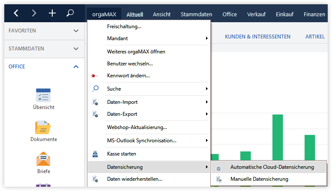
Task: Click the Daten-Import entry text
Action: click(x=122, y=102)
